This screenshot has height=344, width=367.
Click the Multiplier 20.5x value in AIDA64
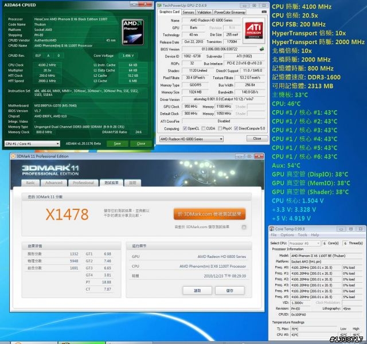(47, 70)
